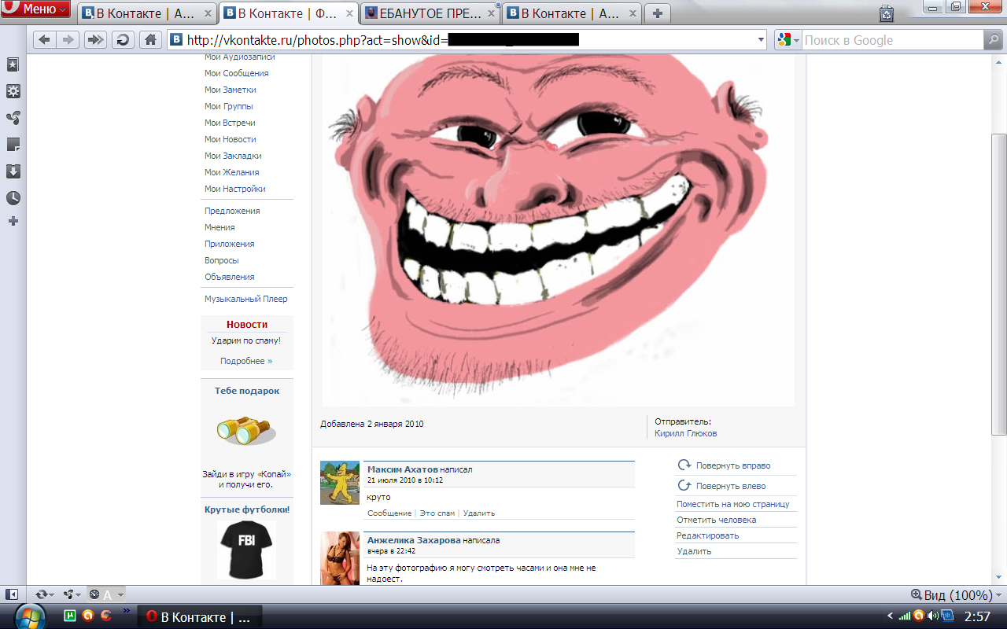
Task: Open the Bookmarks star panel in sidebar
Action: tap(13, 64)
